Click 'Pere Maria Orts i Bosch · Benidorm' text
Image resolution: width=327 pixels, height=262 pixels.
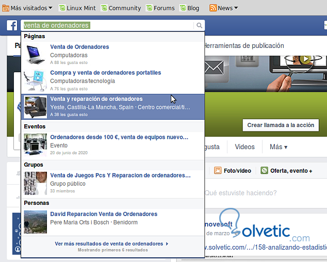94,222
